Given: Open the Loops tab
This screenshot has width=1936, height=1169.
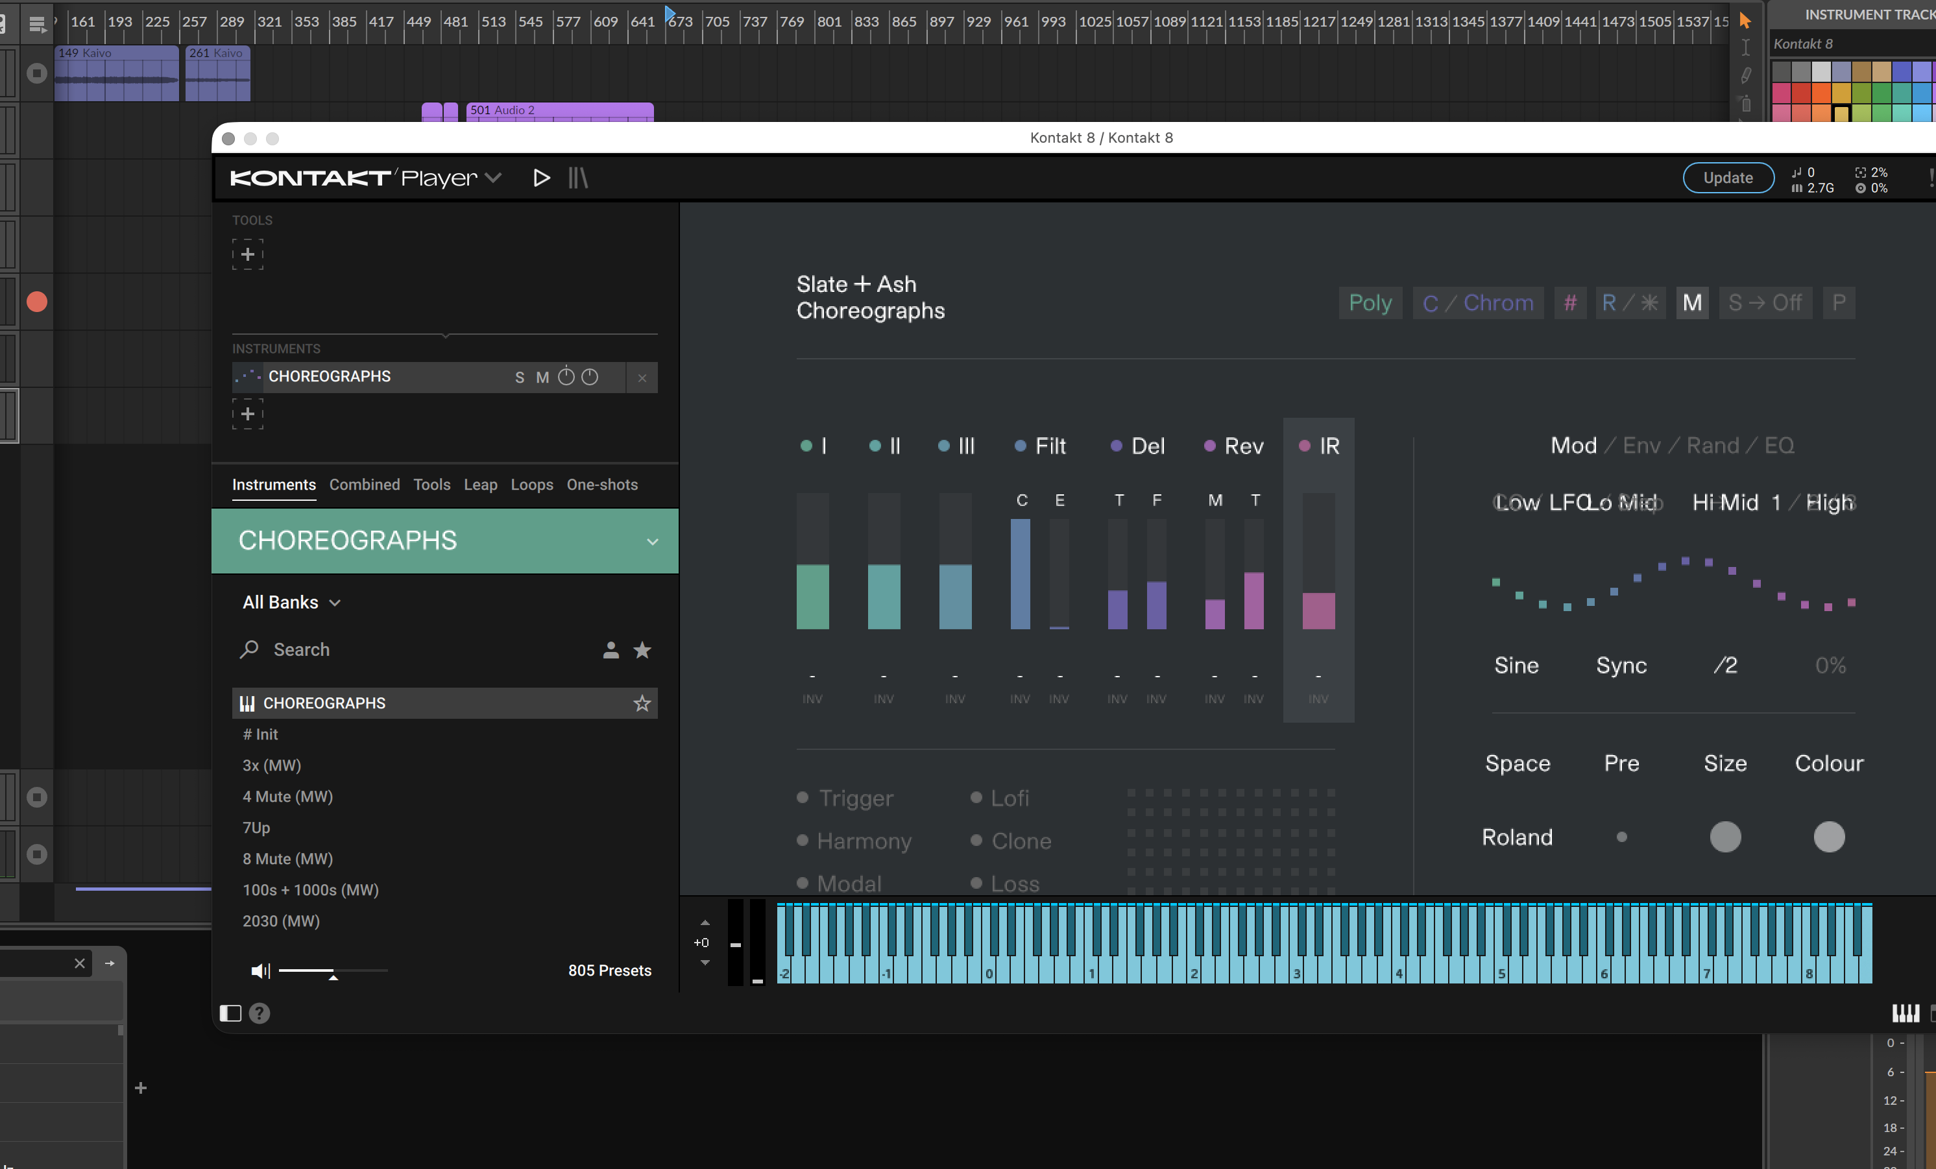Looking at the screenshot, I should click(532, 485).
